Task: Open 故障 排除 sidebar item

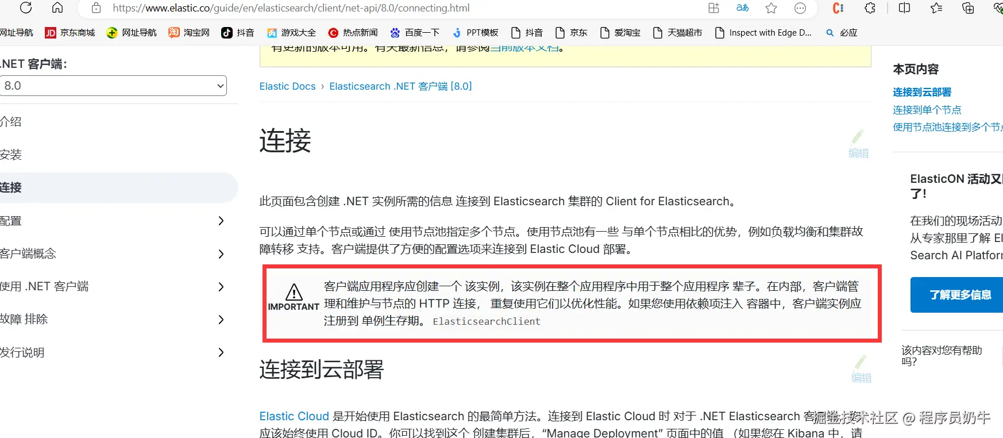Action: pyautogui.click(x=24, y=319)
